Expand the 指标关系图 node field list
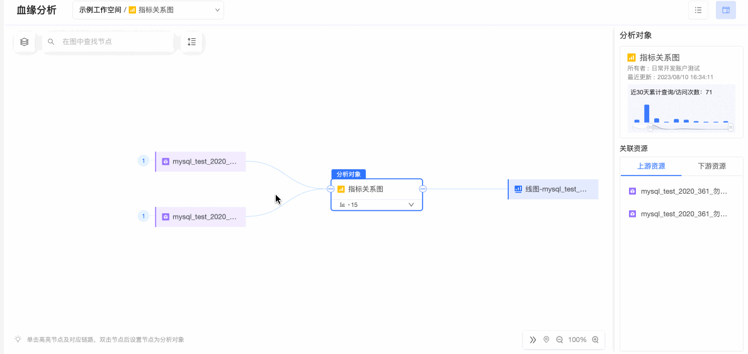 (411, 204)
